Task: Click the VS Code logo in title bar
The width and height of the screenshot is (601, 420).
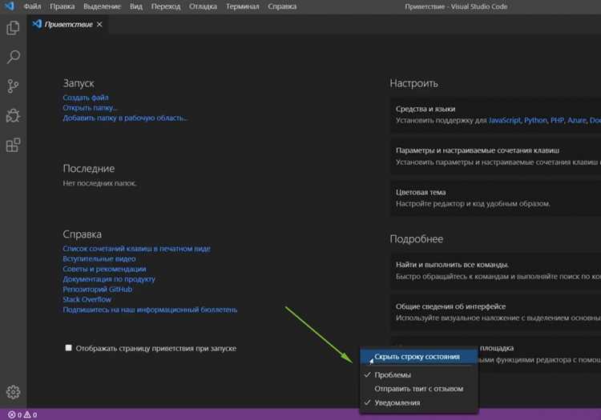Action: pos(9,6)
